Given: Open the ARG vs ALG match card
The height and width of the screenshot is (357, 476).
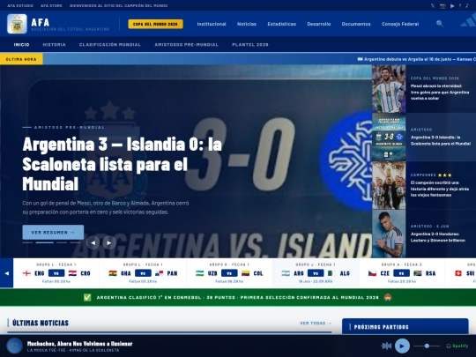Looking at the screenshot, I should coord(316,273).
